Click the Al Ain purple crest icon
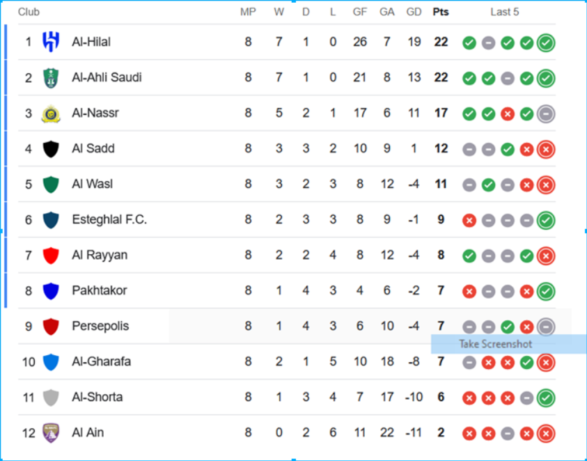This screenshot has width=587, height=461. click(x=51, y=433)
